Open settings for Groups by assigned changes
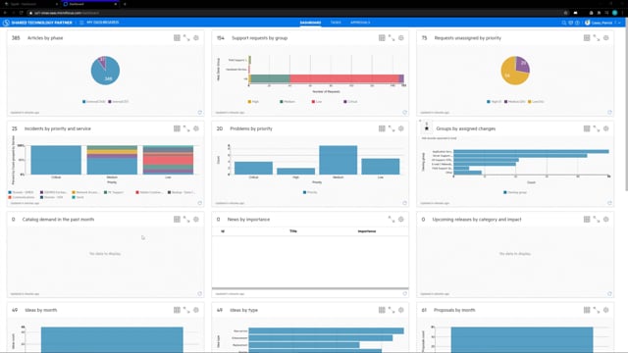 coord(606,128)
